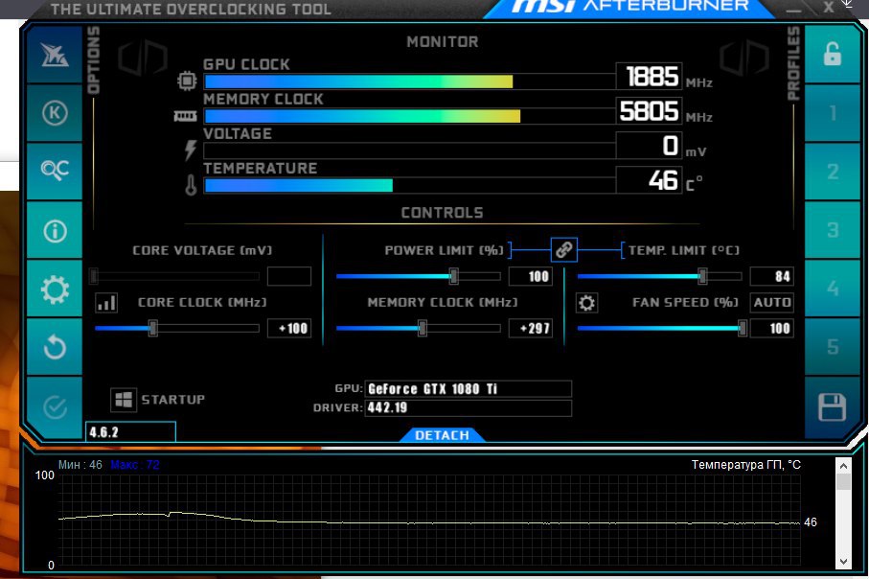Viewport: 869px width, 579px height.
Task: Select profile slot 2
Action: [832, 172]
